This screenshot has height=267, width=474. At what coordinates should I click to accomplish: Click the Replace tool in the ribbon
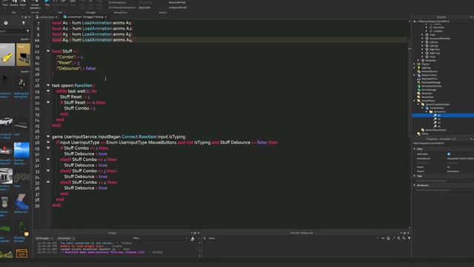click(14, 3)
